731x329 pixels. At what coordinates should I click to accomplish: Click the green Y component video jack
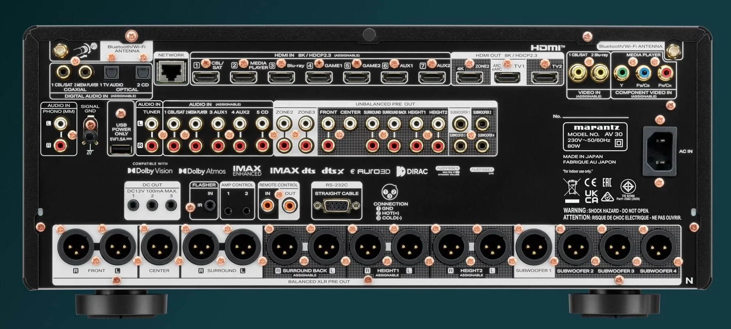[x=622, y=73]
